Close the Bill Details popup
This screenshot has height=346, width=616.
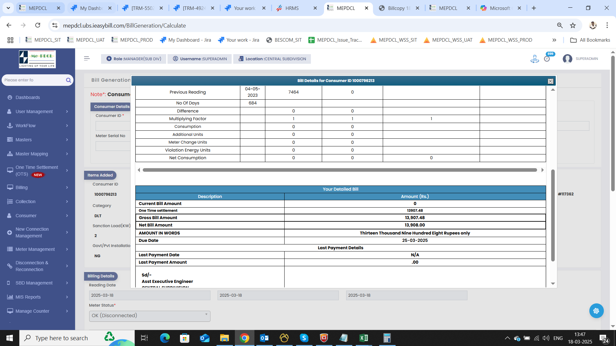coord(551,81)
